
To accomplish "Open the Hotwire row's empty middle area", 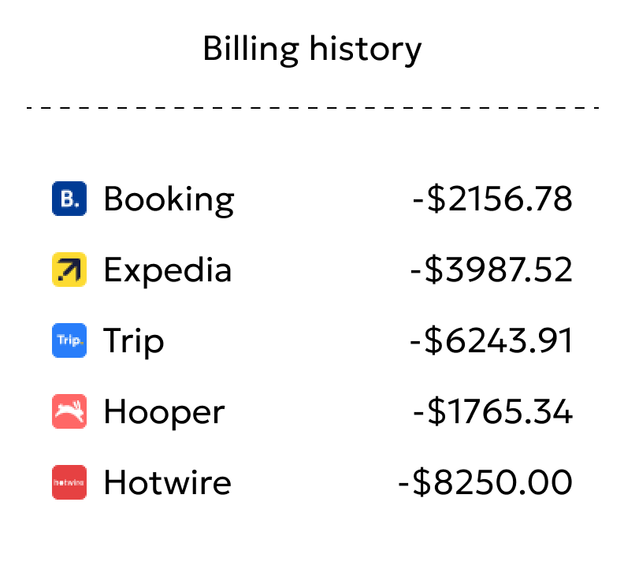I will 314,482.
